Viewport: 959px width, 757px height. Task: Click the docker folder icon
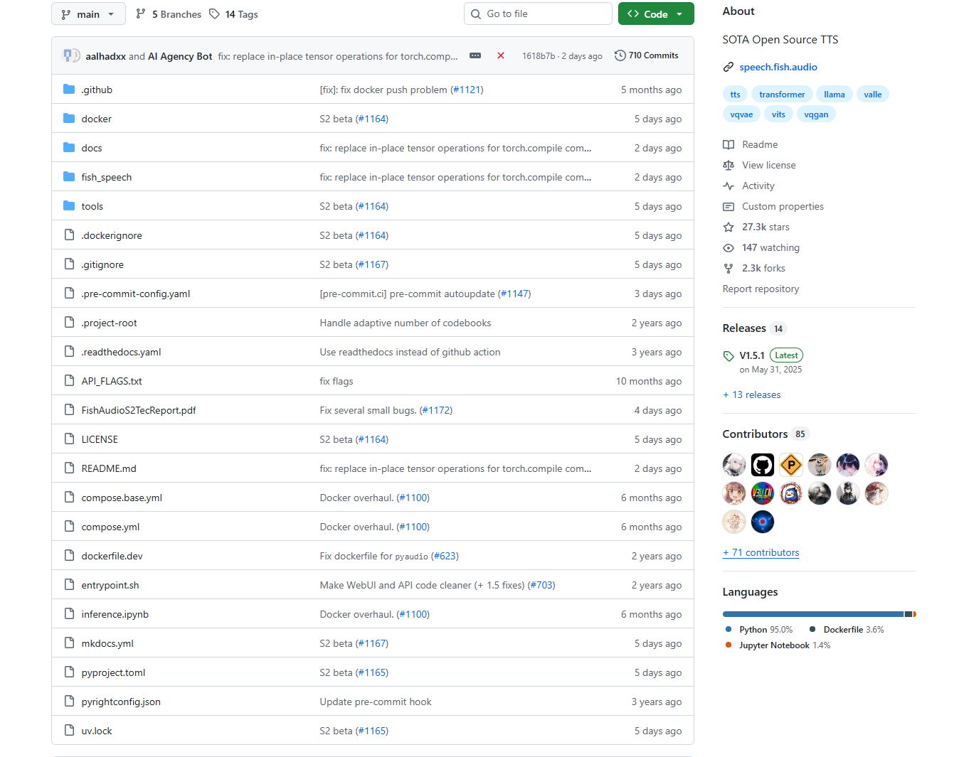point(69,119)
